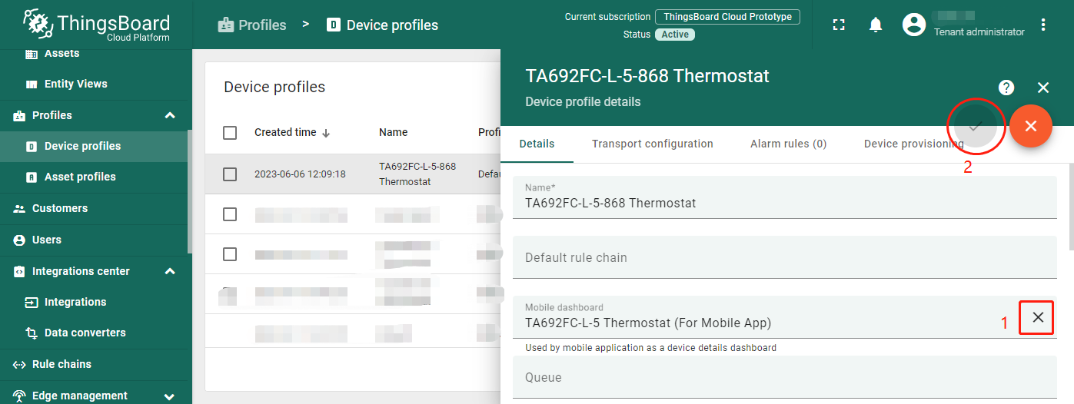Toggle fullscreen mode

pos(839,25)
